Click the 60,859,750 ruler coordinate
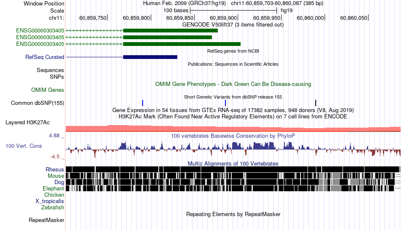Image resolution: width=401 pixels, height=230 pixels. pos(93,18)
